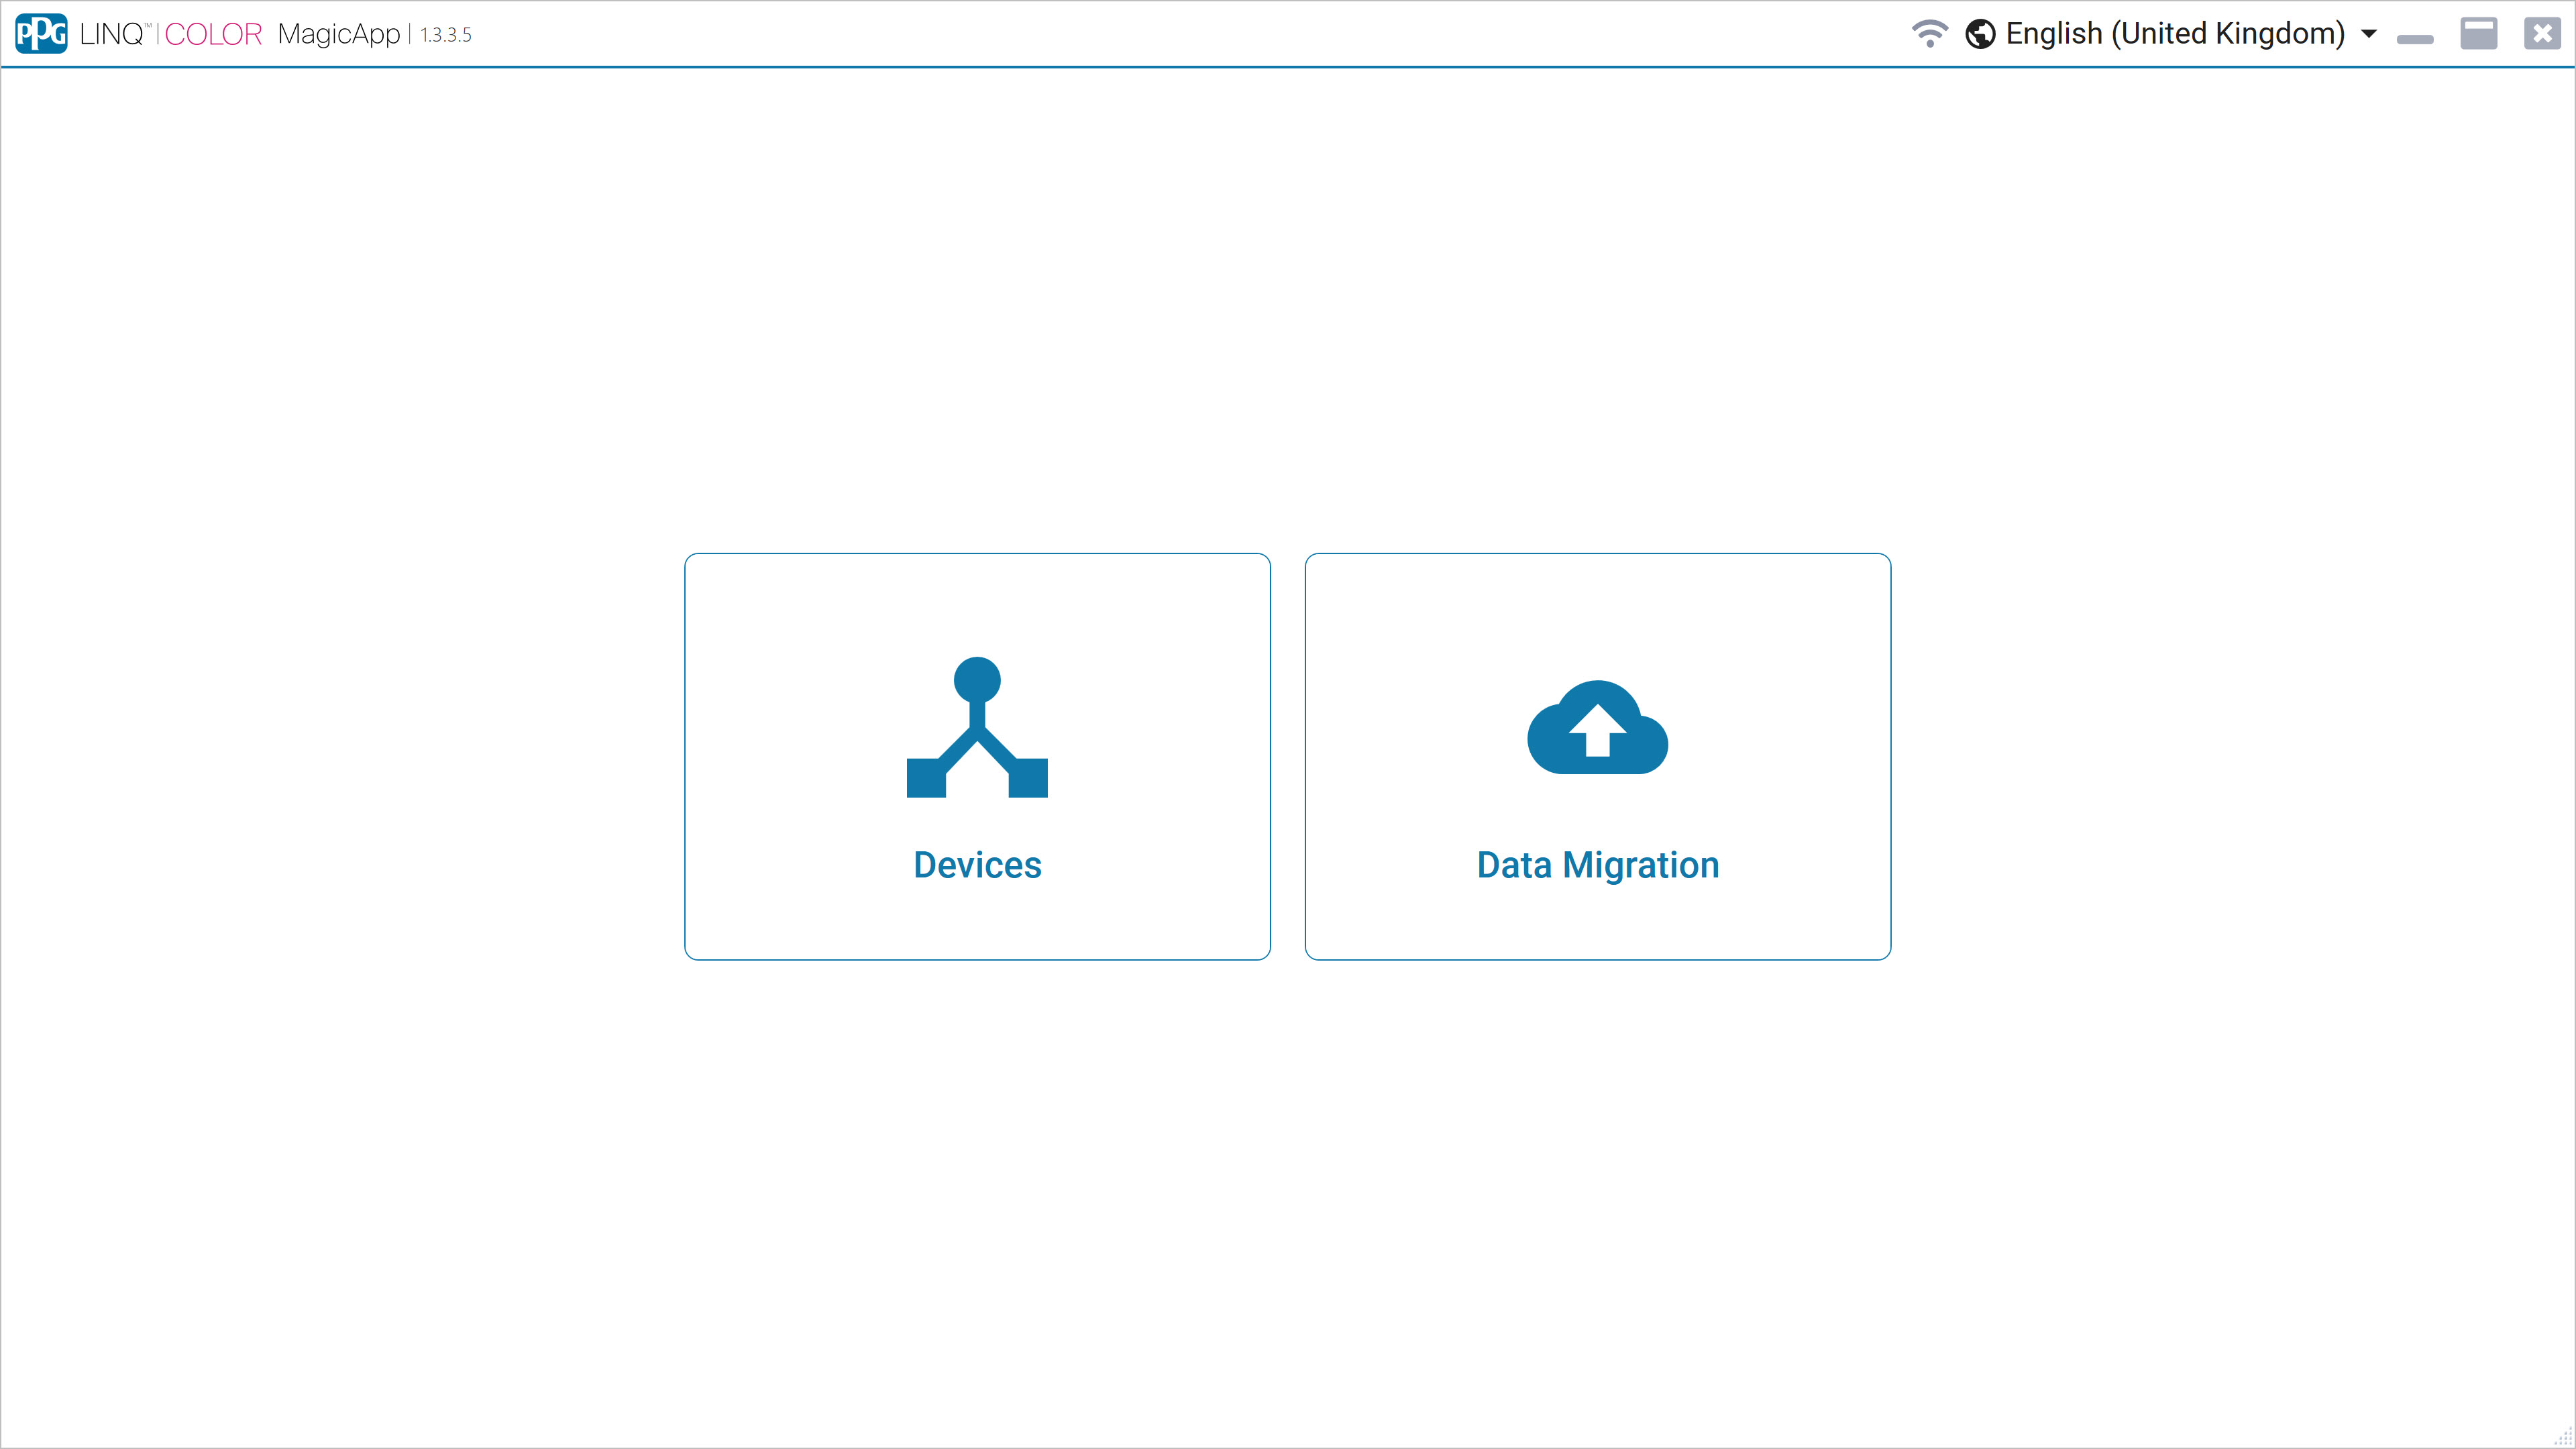Click the LINQ COLOR brand text
Screen dimensions: 2576x1449
171,34
